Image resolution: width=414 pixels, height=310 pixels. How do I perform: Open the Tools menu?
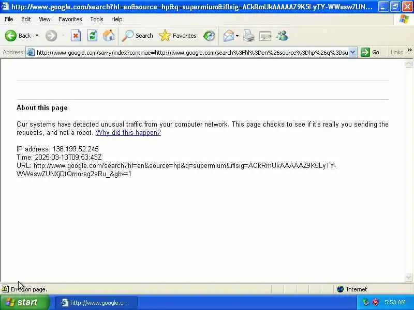(x=97, y=19)
